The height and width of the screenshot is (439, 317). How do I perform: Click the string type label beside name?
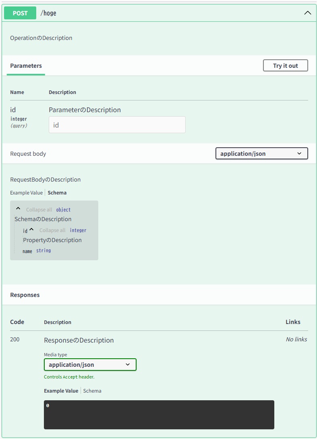click(44, 250)
